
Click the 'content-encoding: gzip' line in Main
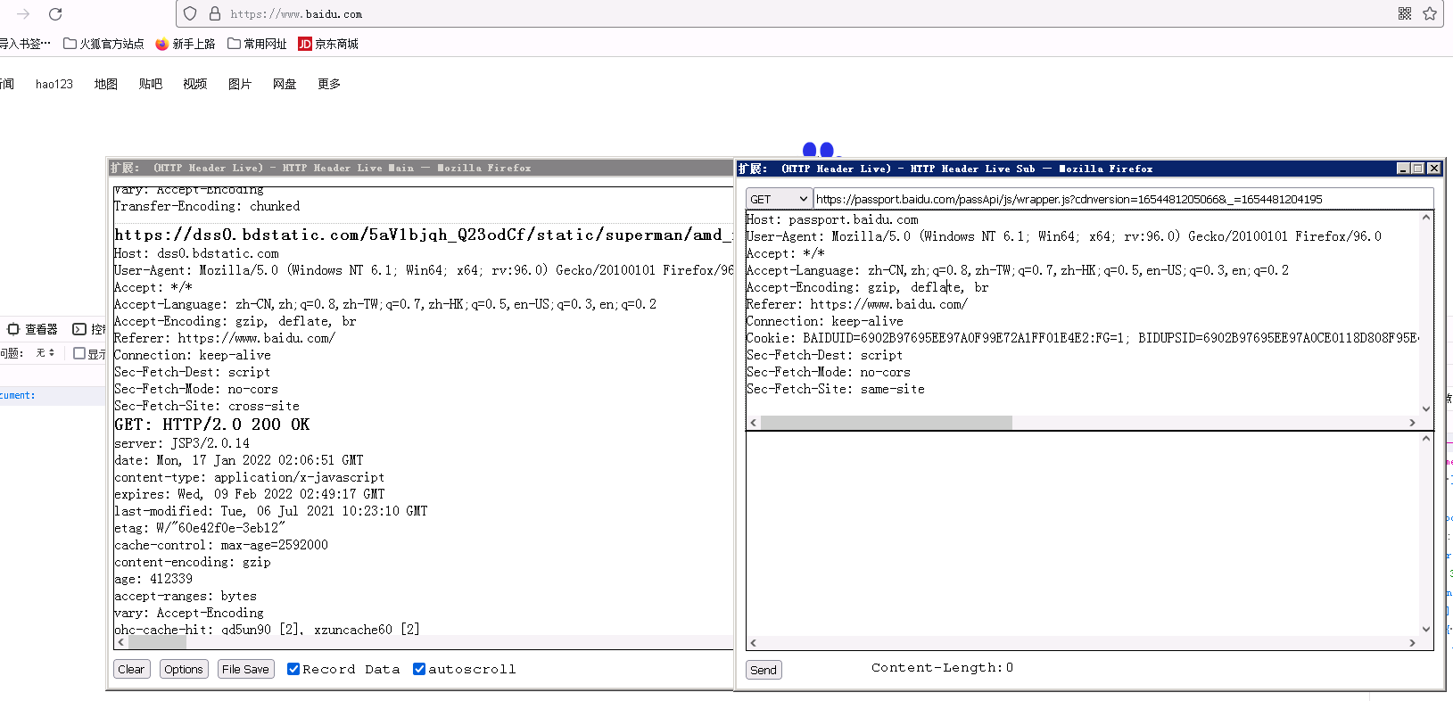point(193,562)
